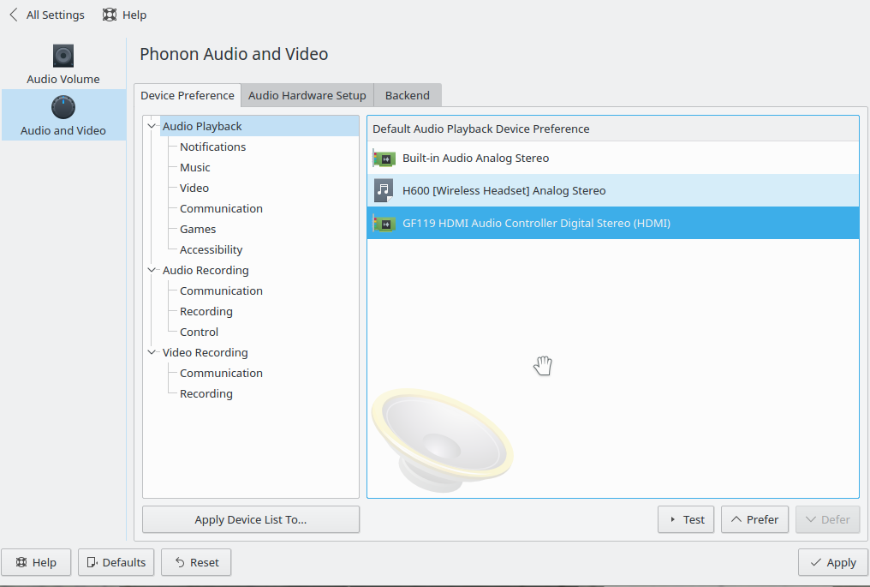Restore settings with Defaults button
The width and height of the screenshot is (870, 587).
pos(116,562)
